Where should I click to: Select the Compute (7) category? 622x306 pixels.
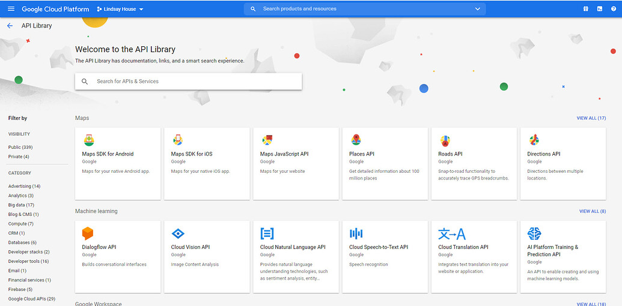click(20, 224)
